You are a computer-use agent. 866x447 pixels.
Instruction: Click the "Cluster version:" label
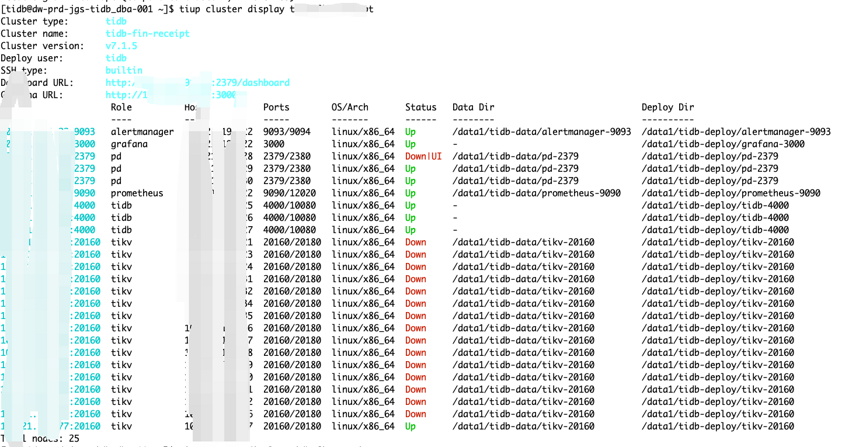pyautogui.click(x=43, y=46)
